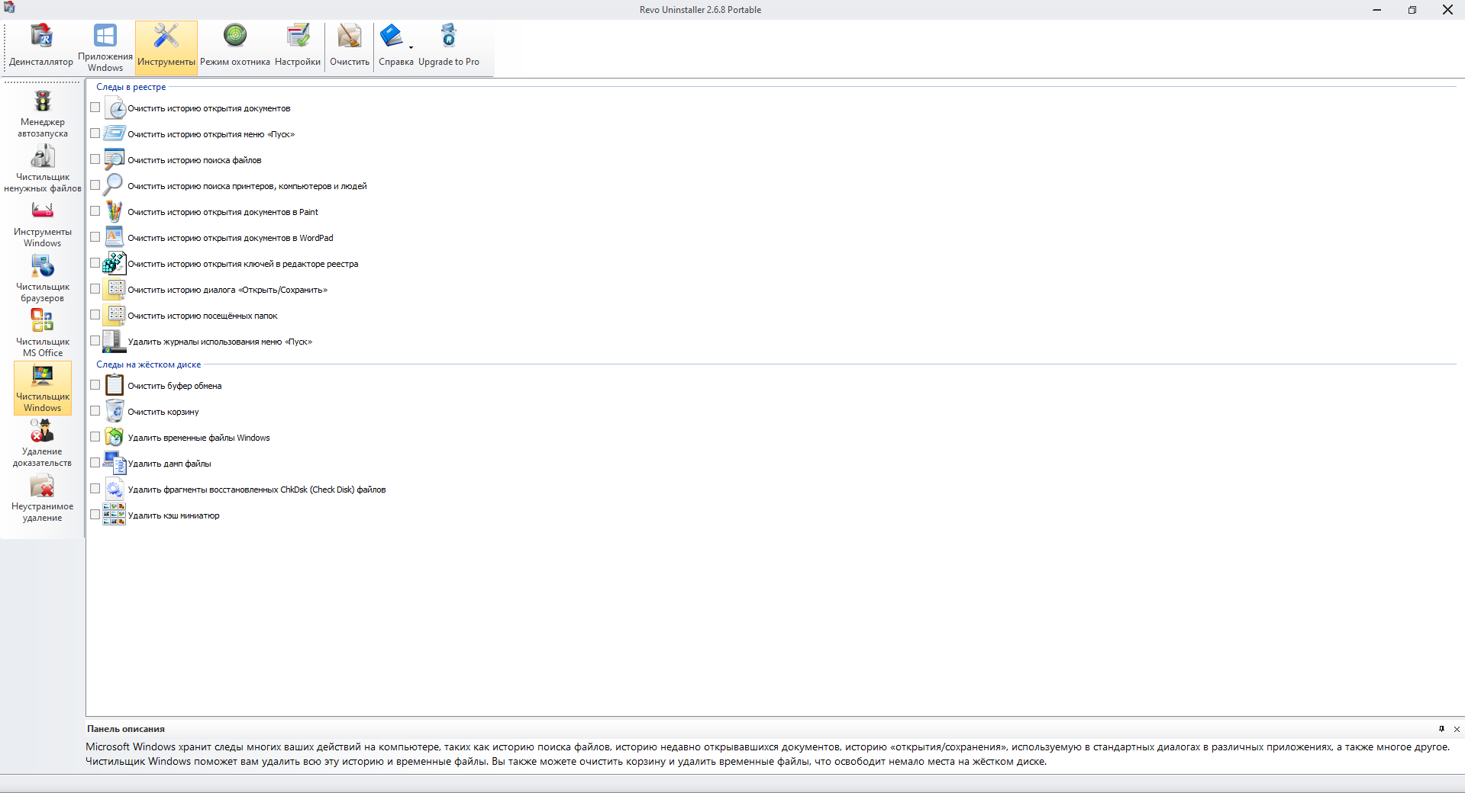Close the Панель описания panel

1457,729
